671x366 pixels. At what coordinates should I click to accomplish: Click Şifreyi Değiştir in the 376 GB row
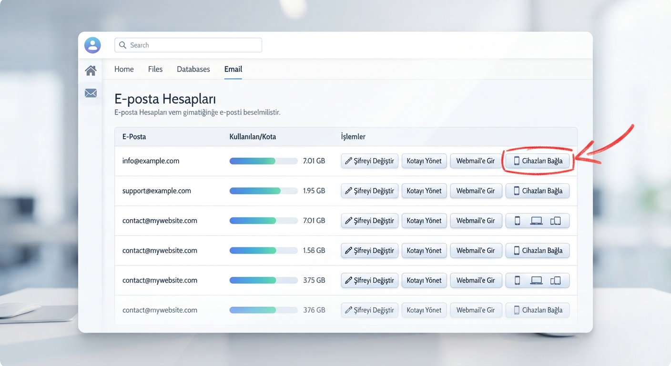tap(370, 310)
